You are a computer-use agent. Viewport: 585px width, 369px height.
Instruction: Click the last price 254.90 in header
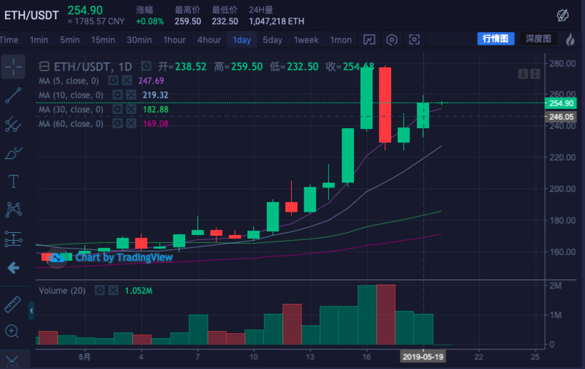[x=85, y=10]
